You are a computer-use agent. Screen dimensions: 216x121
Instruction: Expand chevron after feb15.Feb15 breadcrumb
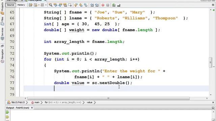click(x=27, y=102)
